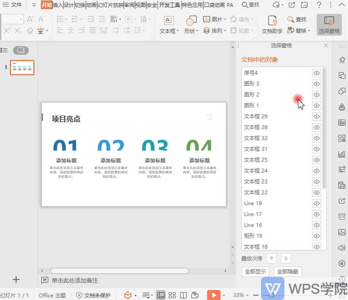
Task: Increase the font size
Action: coord(30,19)
